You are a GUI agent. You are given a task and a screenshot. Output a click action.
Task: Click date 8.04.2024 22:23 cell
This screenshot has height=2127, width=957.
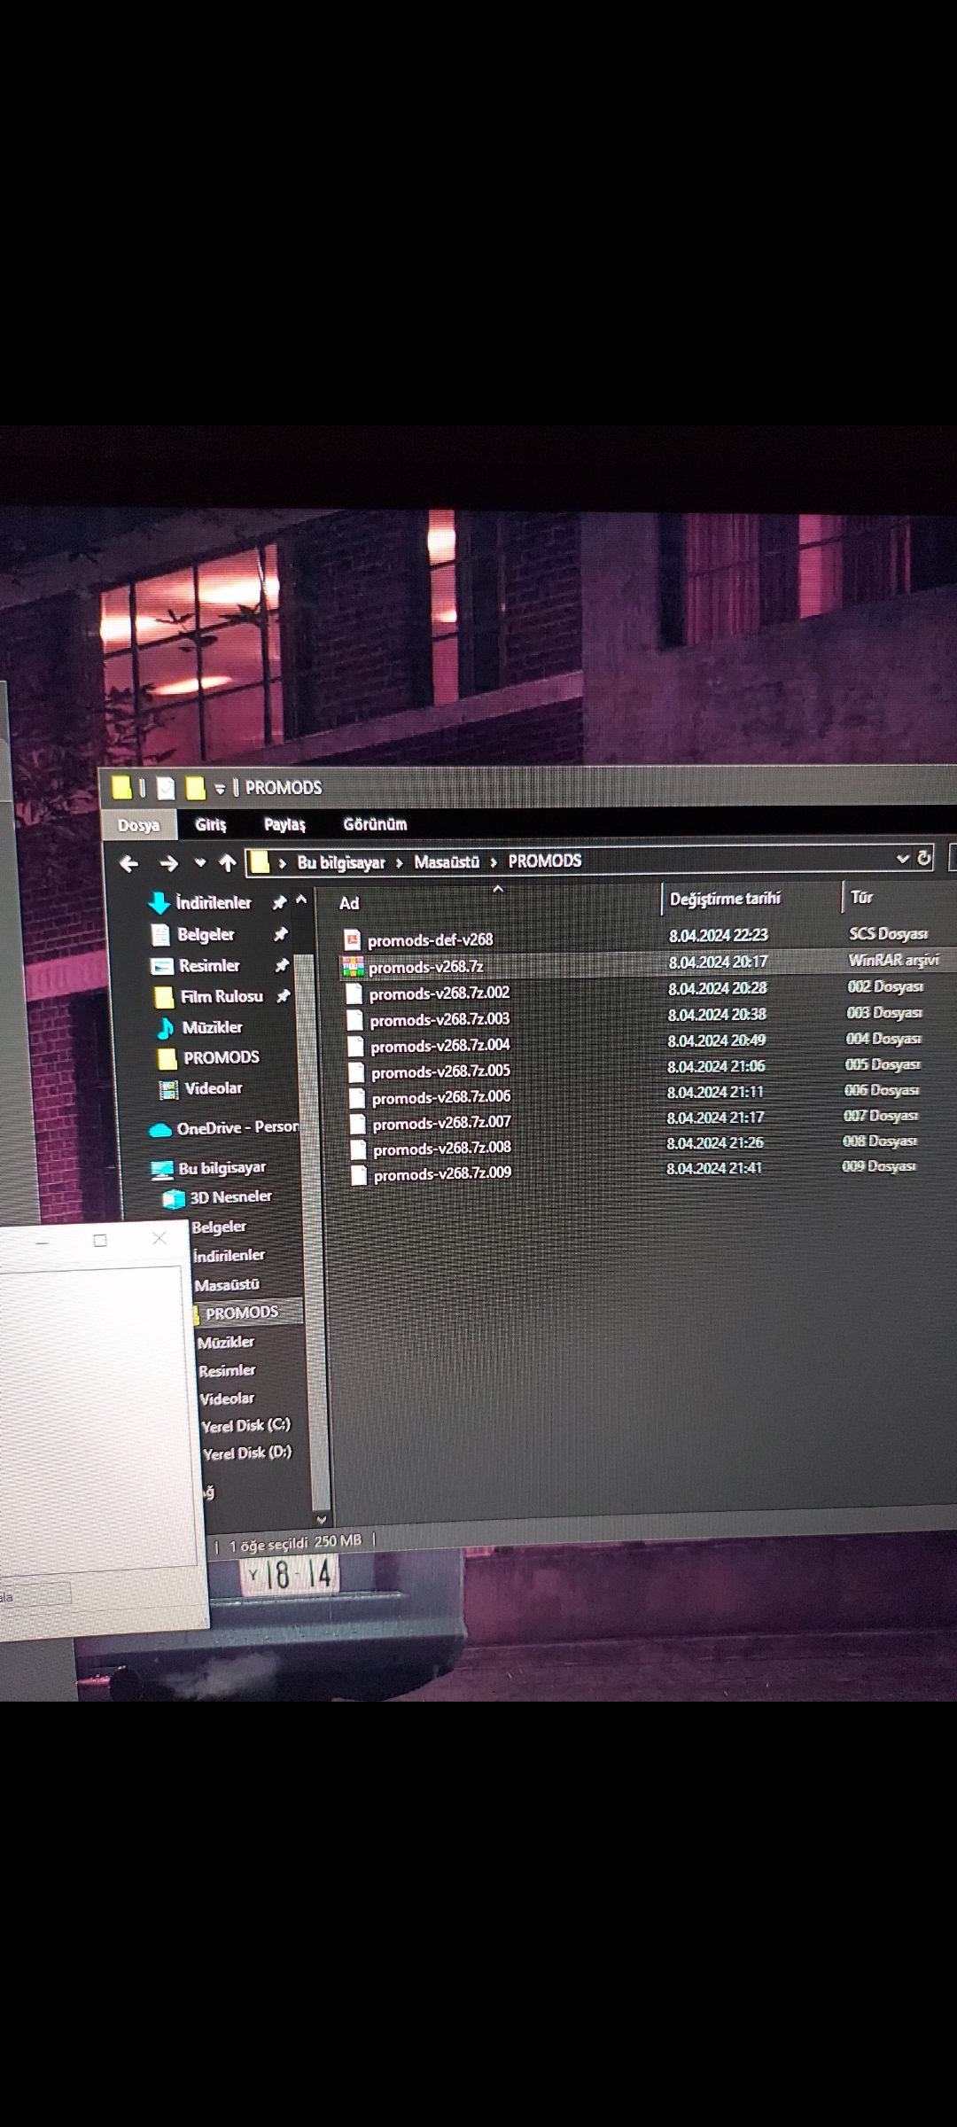[x=719, y=935]
